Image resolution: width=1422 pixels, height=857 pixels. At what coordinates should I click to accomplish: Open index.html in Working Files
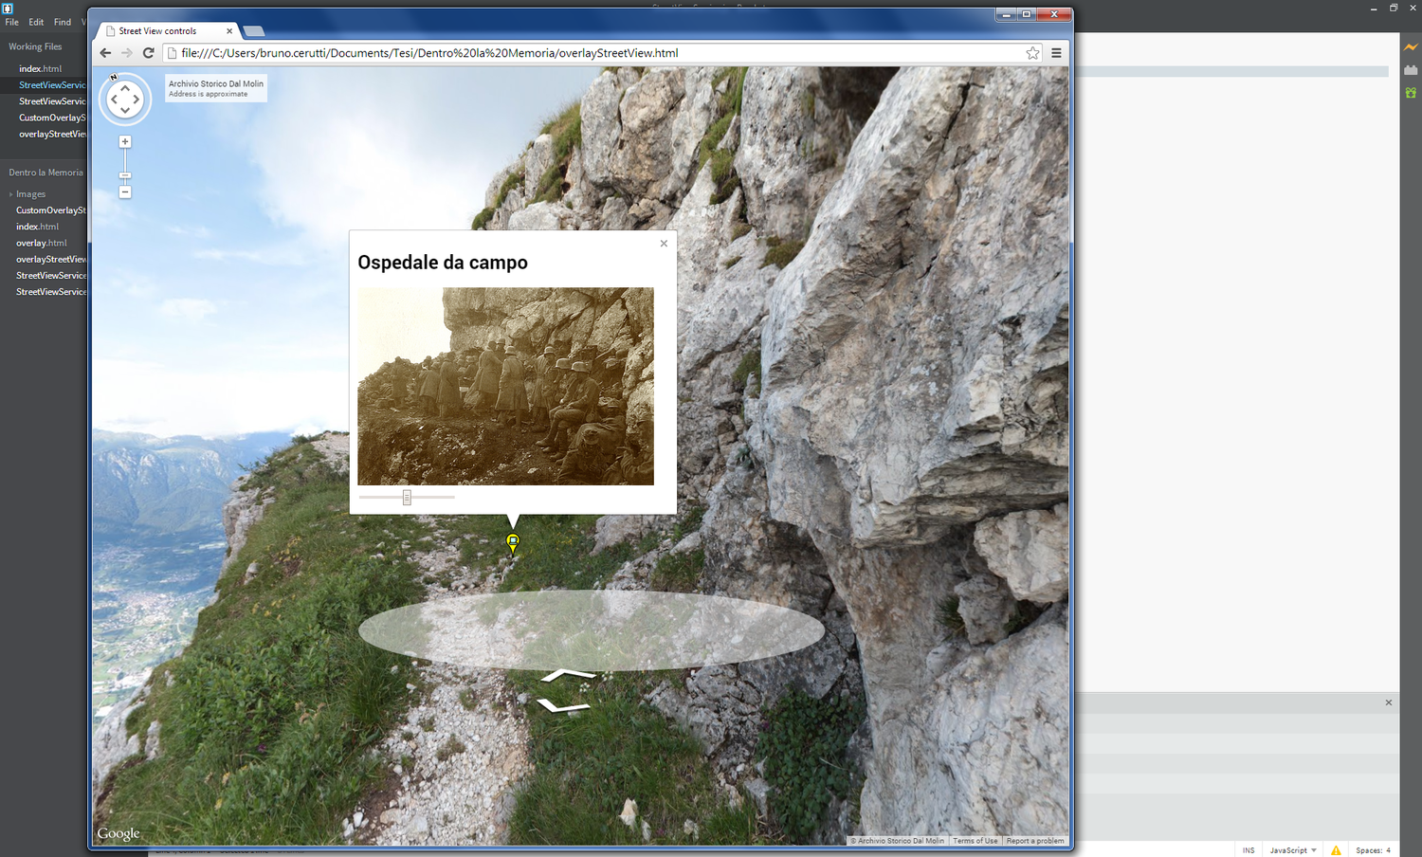[x=40, y=68]
